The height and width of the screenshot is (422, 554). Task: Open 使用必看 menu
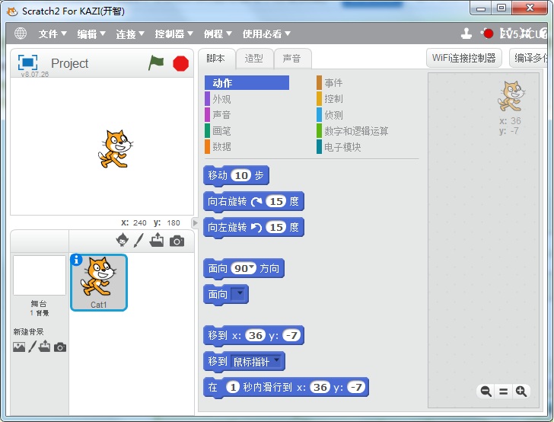266,34
